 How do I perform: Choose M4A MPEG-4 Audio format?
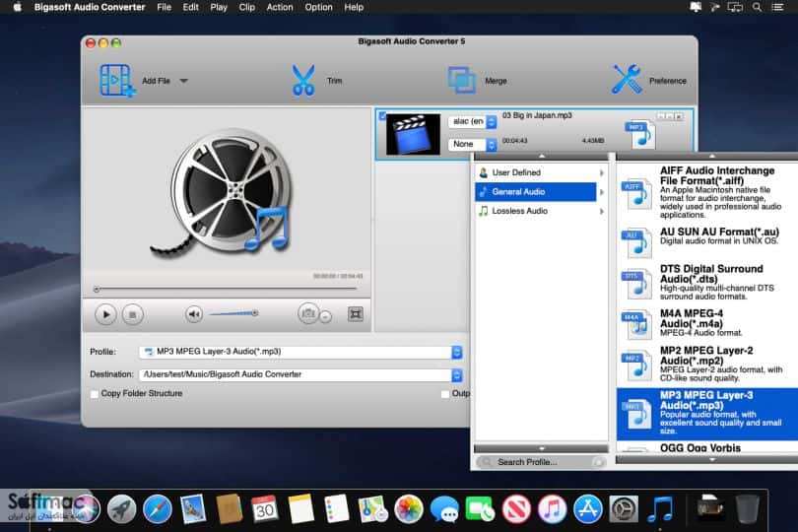click(x=707, y=324)
